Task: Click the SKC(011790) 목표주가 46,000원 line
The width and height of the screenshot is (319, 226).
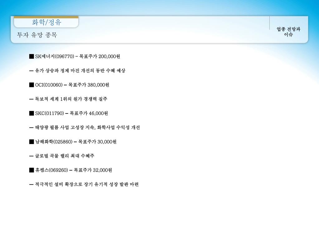Action: click(69, 113)
